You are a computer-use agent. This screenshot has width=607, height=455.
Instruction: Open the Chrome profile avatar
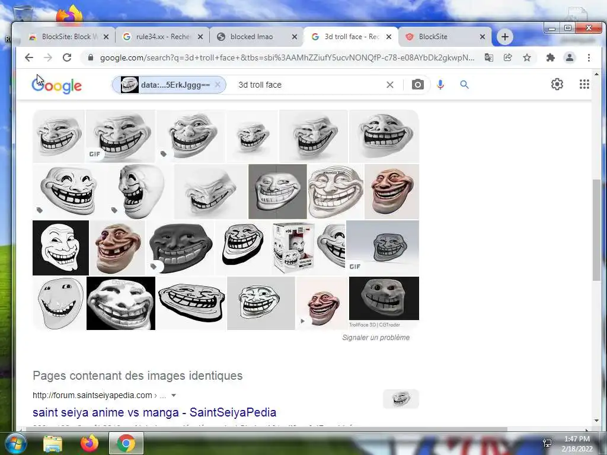pos(570,57)
